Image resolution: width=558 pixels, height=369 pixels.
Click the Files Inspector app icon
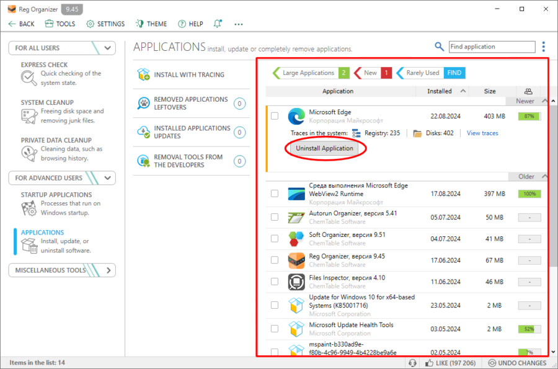tap(296, 282)
